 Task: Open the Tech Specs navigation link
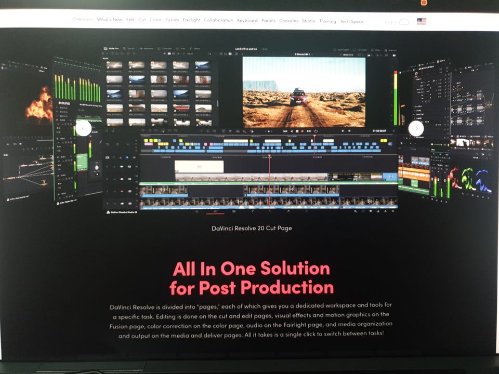click(351, 21)
